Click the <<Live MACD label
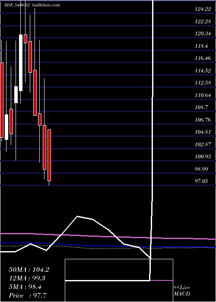The height and width of the screenshot is (302, 216). 182,291
